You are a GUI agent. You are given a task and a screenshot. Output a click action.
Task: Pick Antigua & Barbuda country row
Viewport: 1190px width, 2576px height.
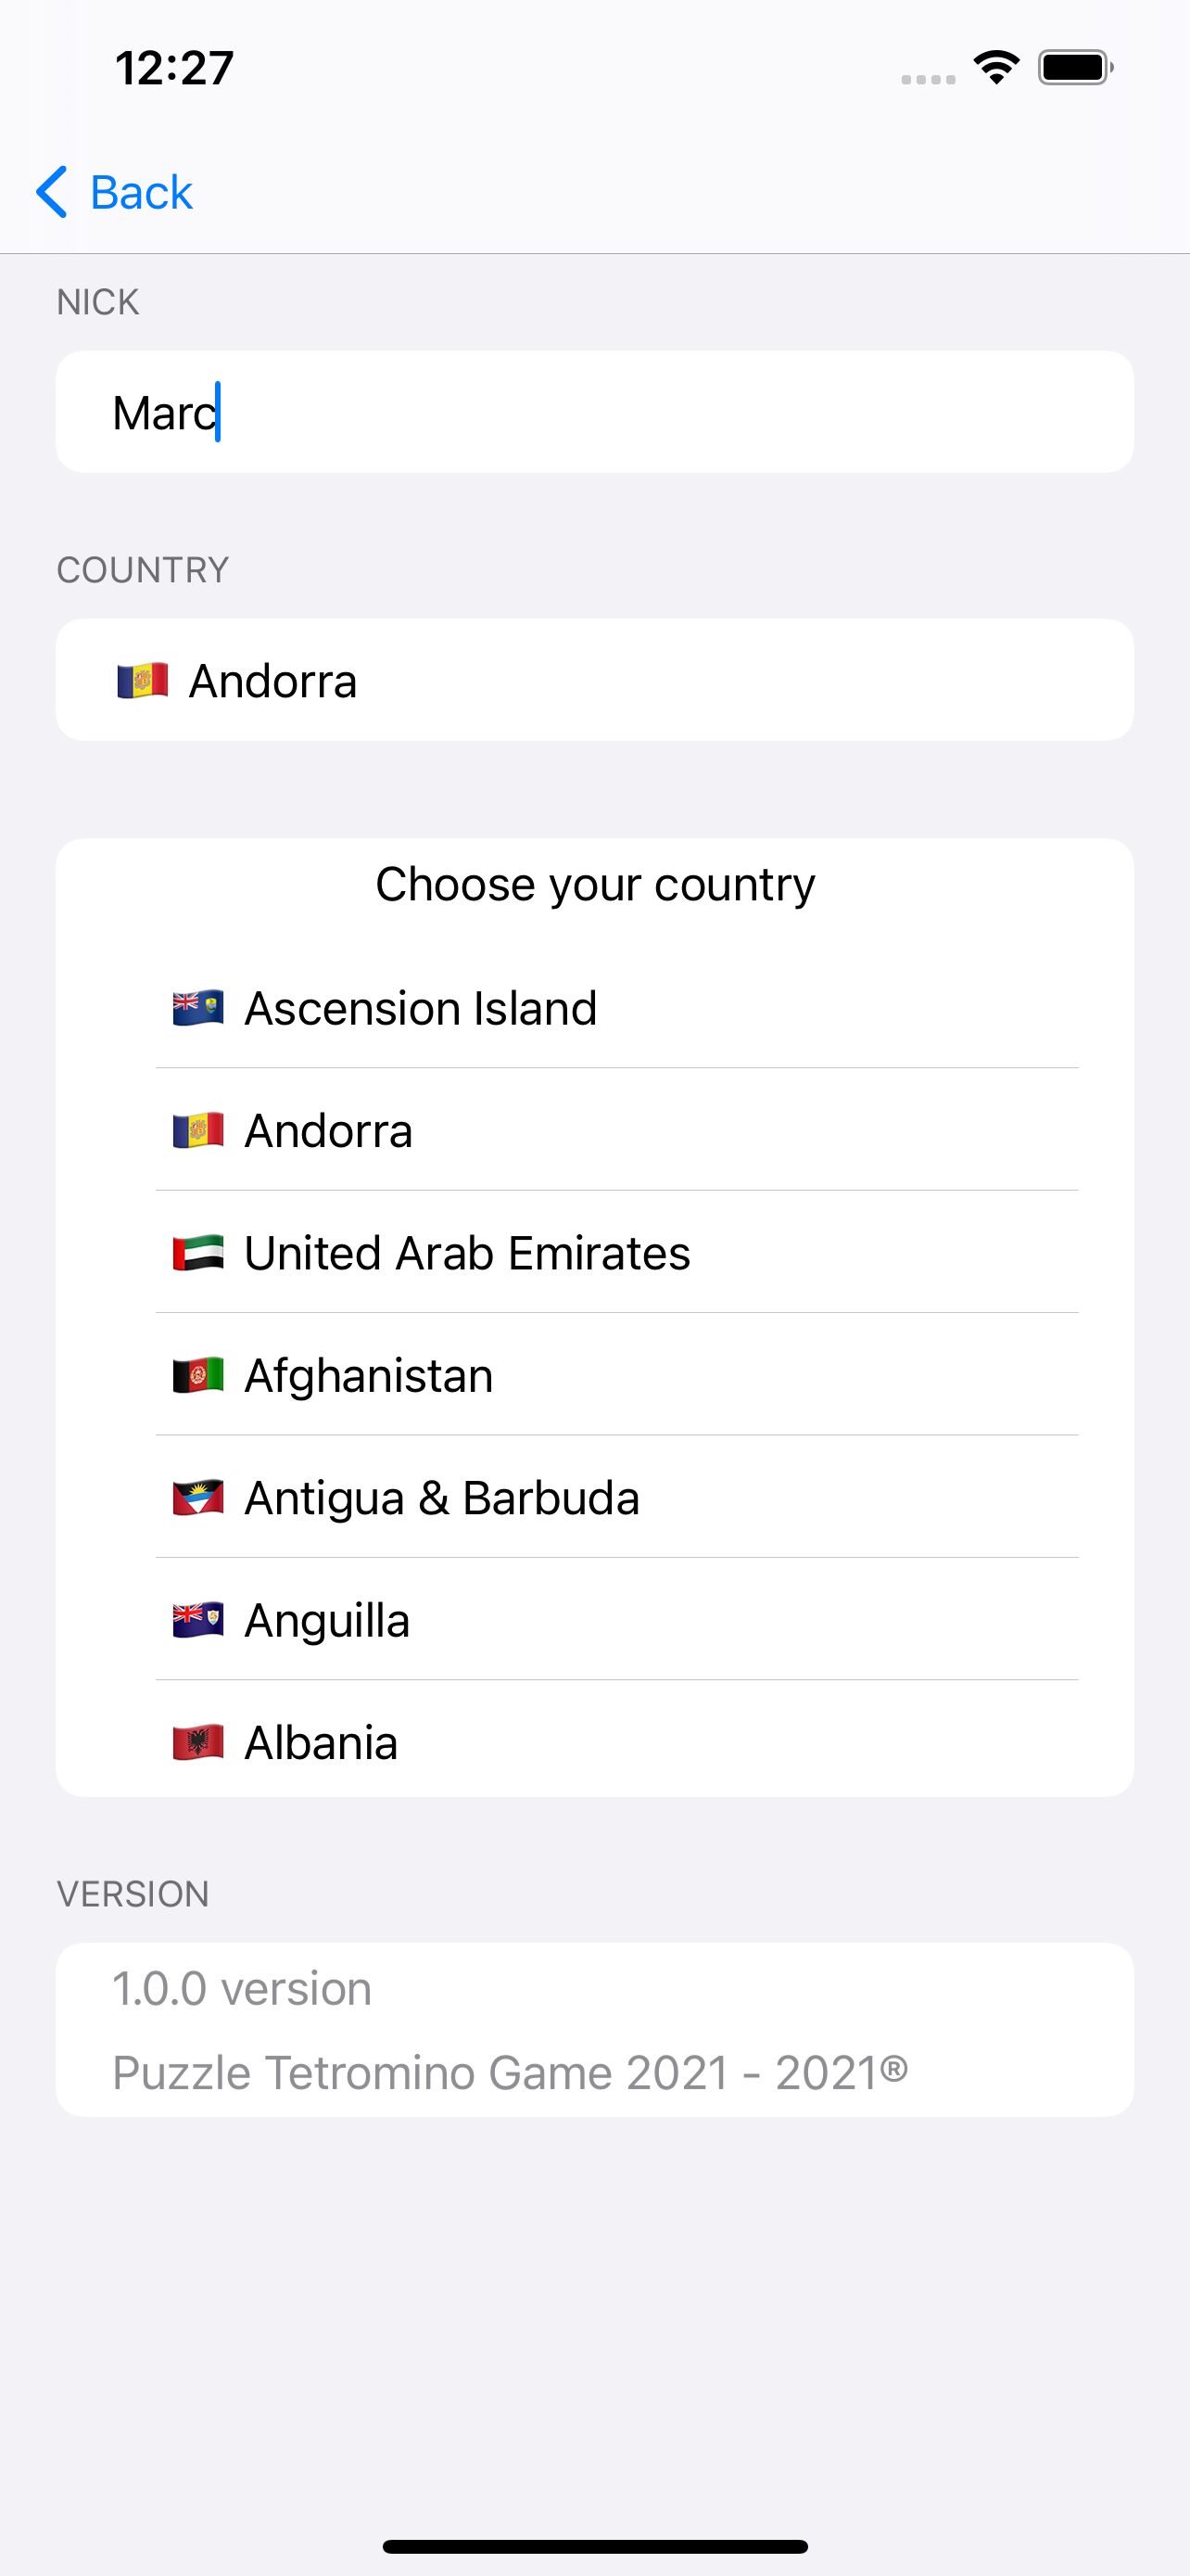[617, 1498]
